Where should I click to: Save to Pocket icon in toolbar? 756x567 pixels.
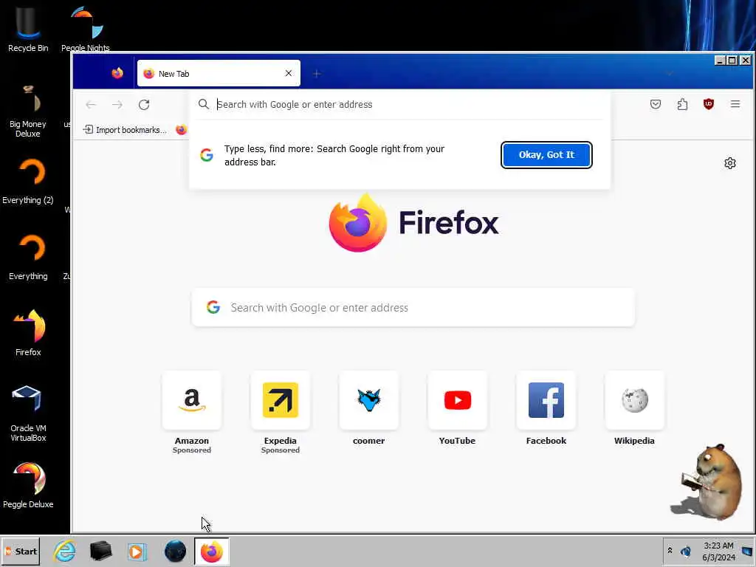coord(656,104)
